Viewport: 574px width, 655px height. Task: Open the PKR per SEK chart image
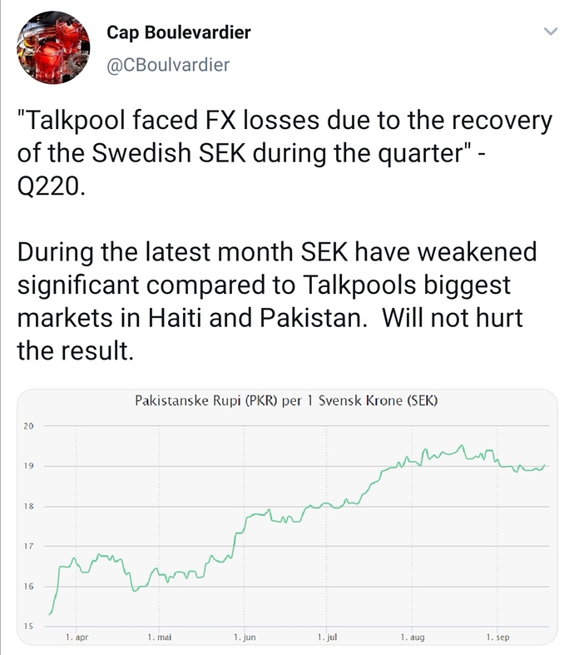coord(287,517)
